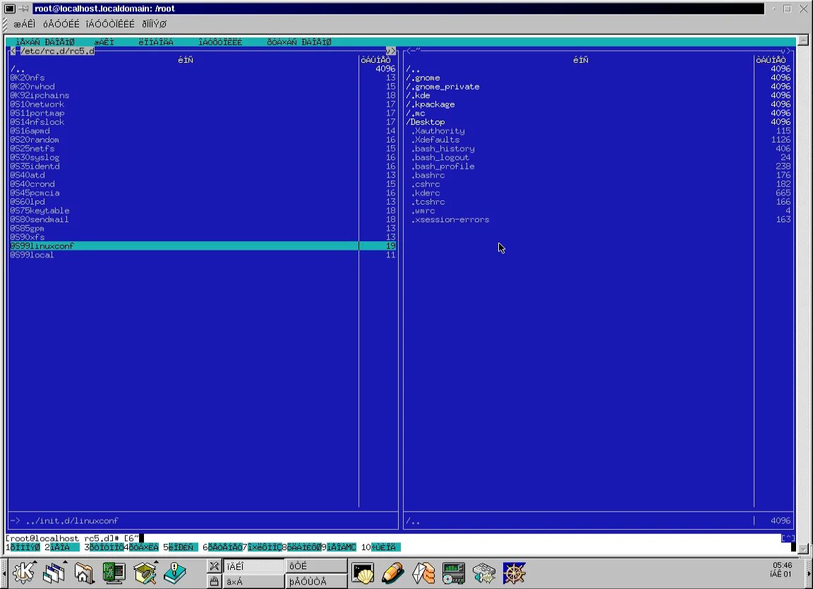
Task: Click the right panel's size column header
Action: (x=771, y=60)
